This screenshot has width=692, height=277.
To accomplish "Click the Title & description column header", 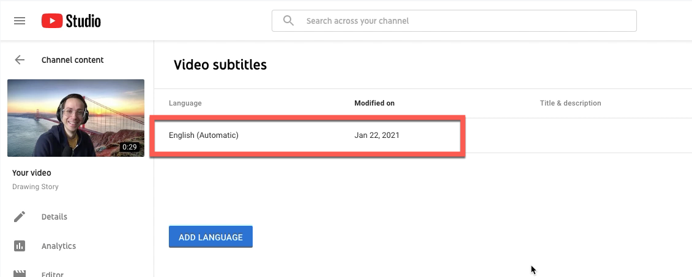I will click(570, 103).
